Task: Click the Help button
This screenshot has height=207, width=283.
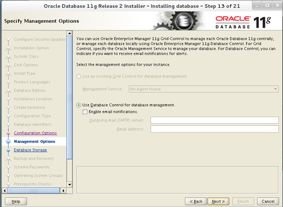Action: 16,201
